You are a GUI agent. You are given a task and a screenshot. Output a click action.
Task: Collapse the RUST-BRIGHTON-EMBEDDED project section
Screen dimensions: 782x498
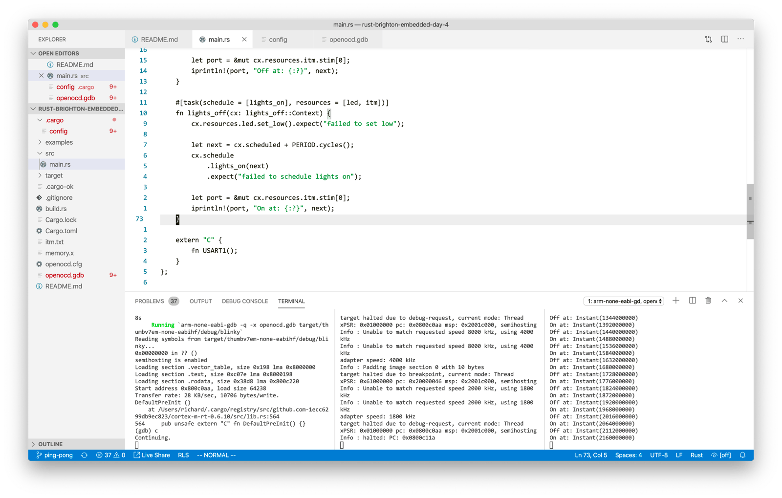76,109
